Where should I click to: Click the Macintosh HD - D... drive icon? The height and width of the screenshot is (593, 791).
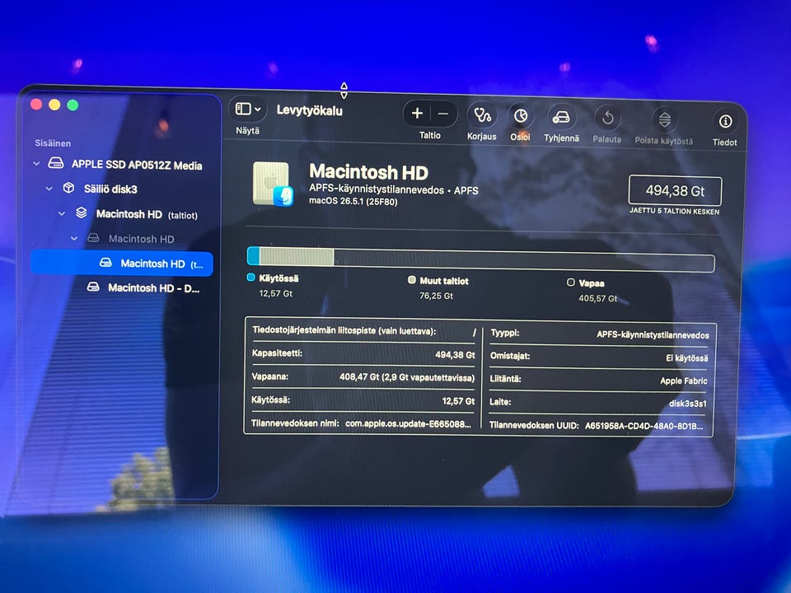(93, 287)
